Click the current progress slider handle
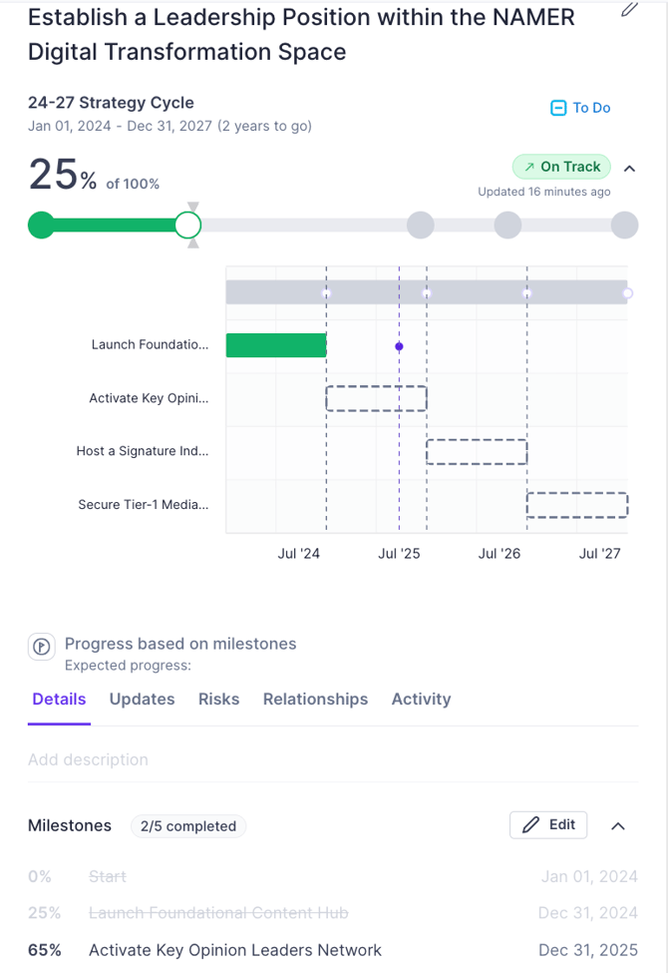 point(187,226)
